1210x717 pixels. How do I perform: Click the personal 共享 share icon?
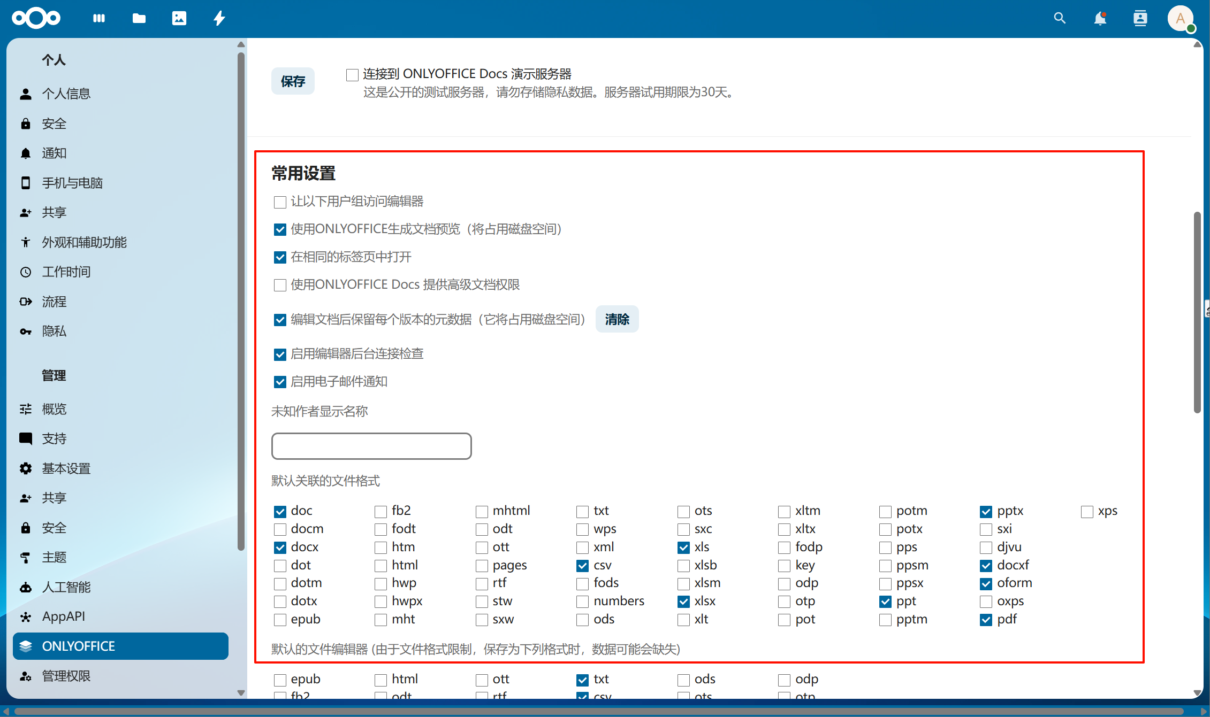pyautogui.click(x=26, y=212)
